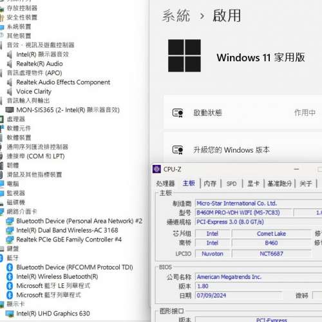Screen dimensions: 322x322
Task: Click the PCI-Express 3.0 bus spec field
Action: point(259,222)
